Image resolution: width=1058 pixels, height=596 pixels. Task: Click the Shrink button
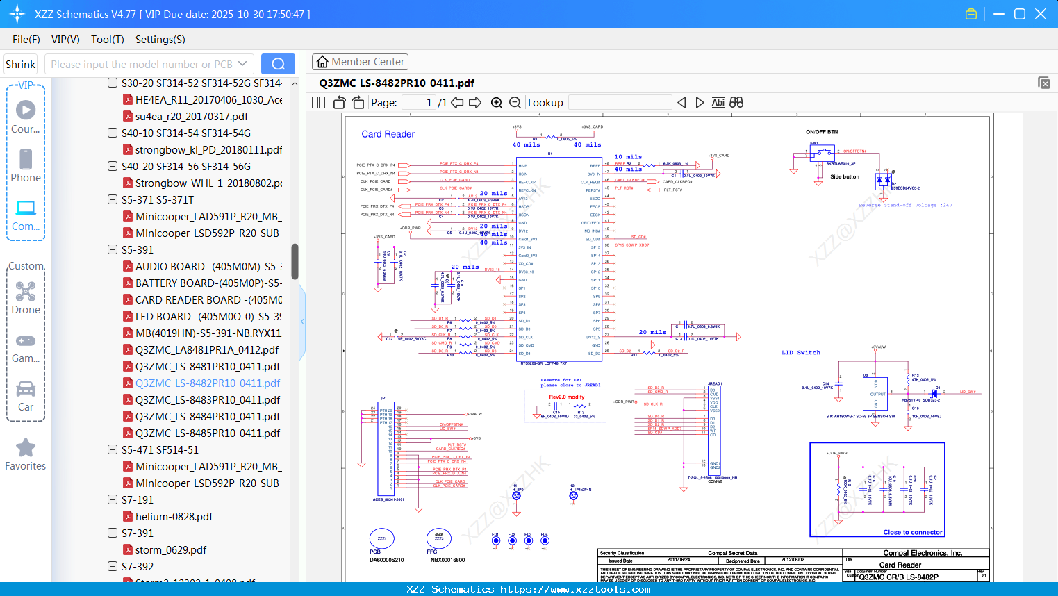21,64
